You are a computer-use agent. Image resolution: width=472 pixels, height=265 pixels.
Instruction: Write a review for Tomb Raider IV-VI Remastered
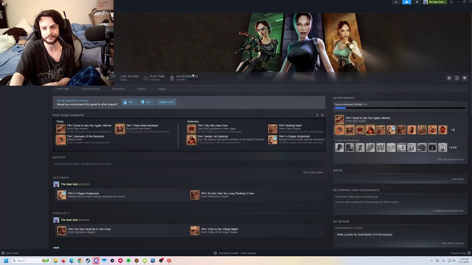click(x=364, y=234)
